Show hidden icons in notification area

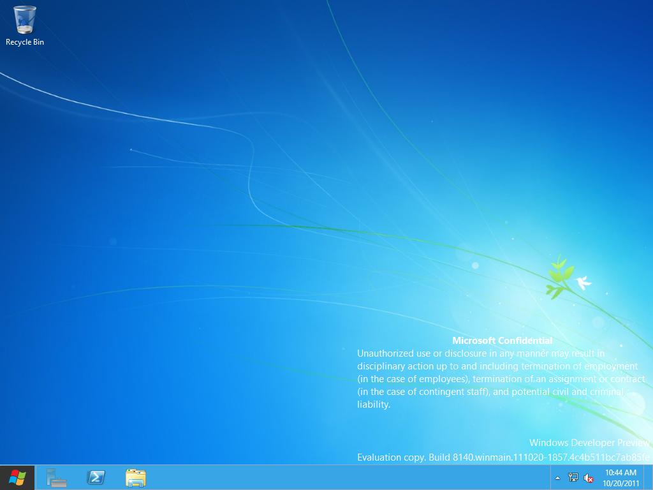(557, 478)
